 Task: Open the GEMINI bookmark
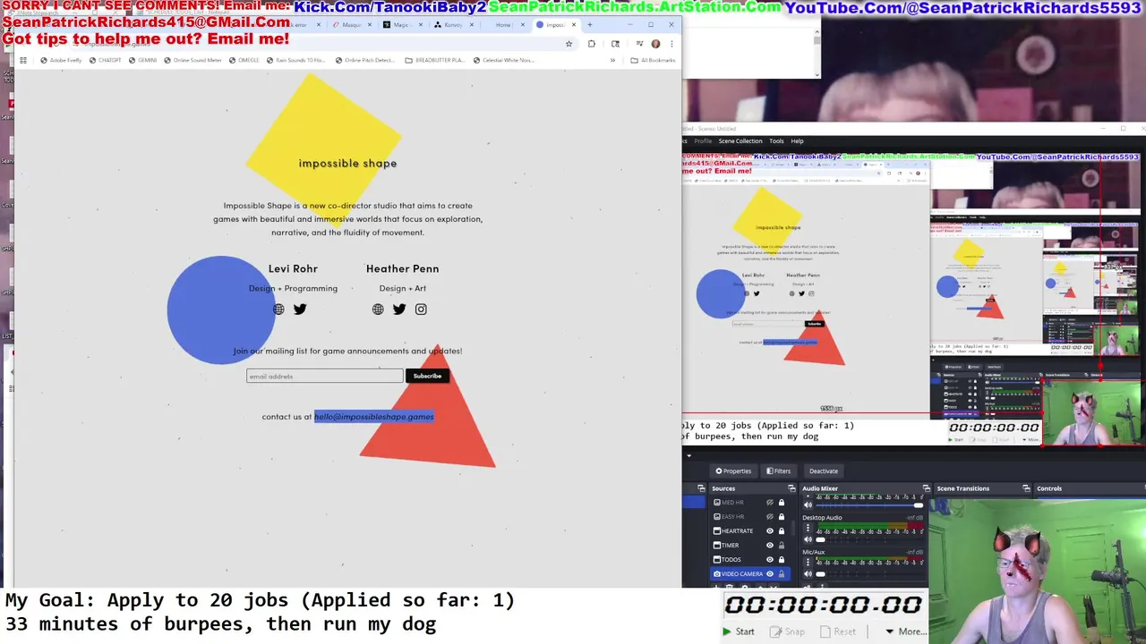[142, 60]
